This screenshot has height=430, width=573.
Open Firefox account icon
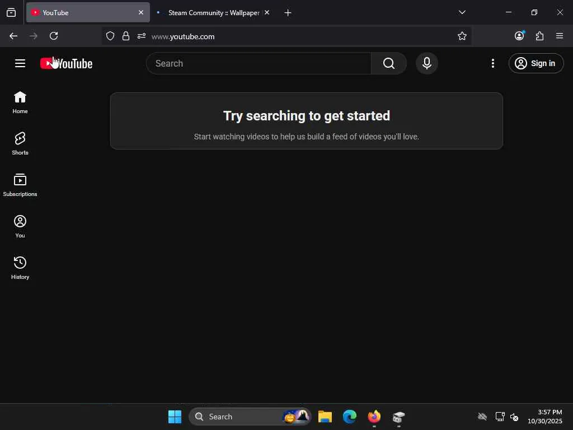pyautogui.click(x=519, y=35)
